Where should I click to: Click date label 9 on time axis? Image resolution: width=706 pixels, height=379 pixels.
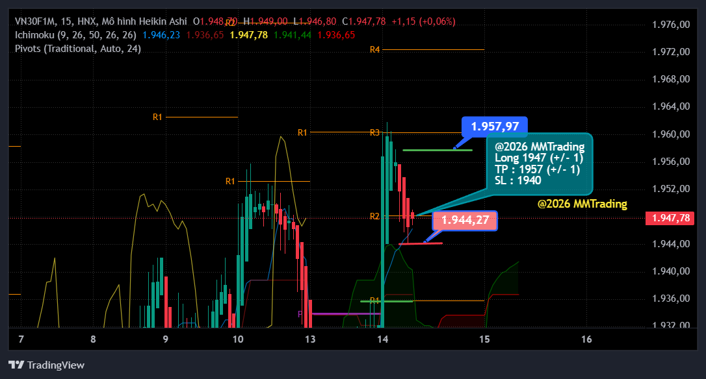166,339
